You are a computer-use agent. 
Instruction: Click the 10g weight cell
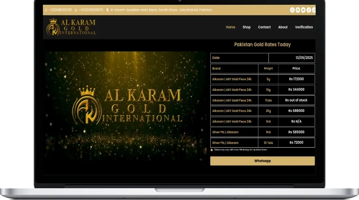pos(268,90)
